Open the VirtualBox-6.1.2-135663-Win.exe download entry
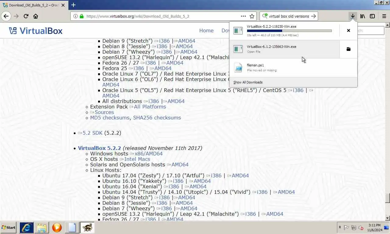Screen dimensions: 390x234 coord(285,49)
